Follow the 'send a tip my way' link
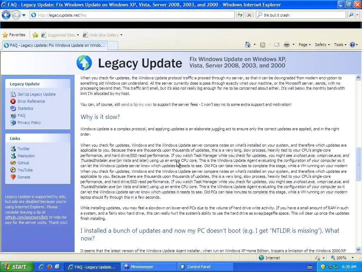The height and width of the screenshot is (272, 362). [x=136, y=104]
